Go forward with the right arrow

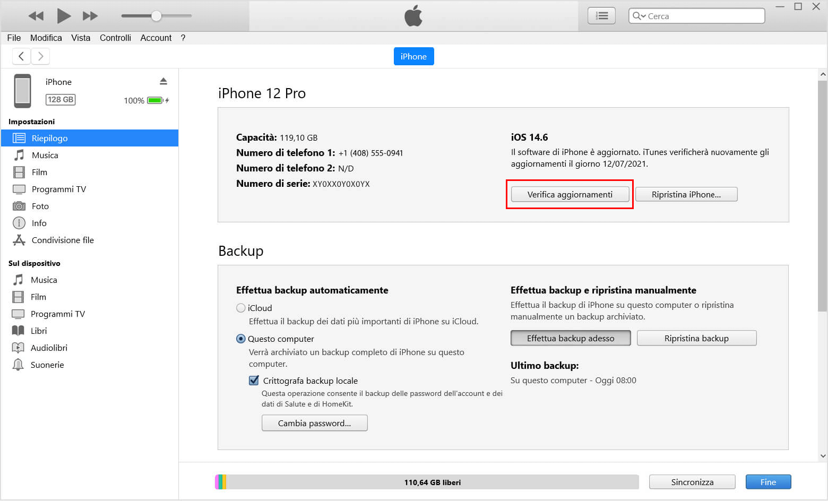40,56
